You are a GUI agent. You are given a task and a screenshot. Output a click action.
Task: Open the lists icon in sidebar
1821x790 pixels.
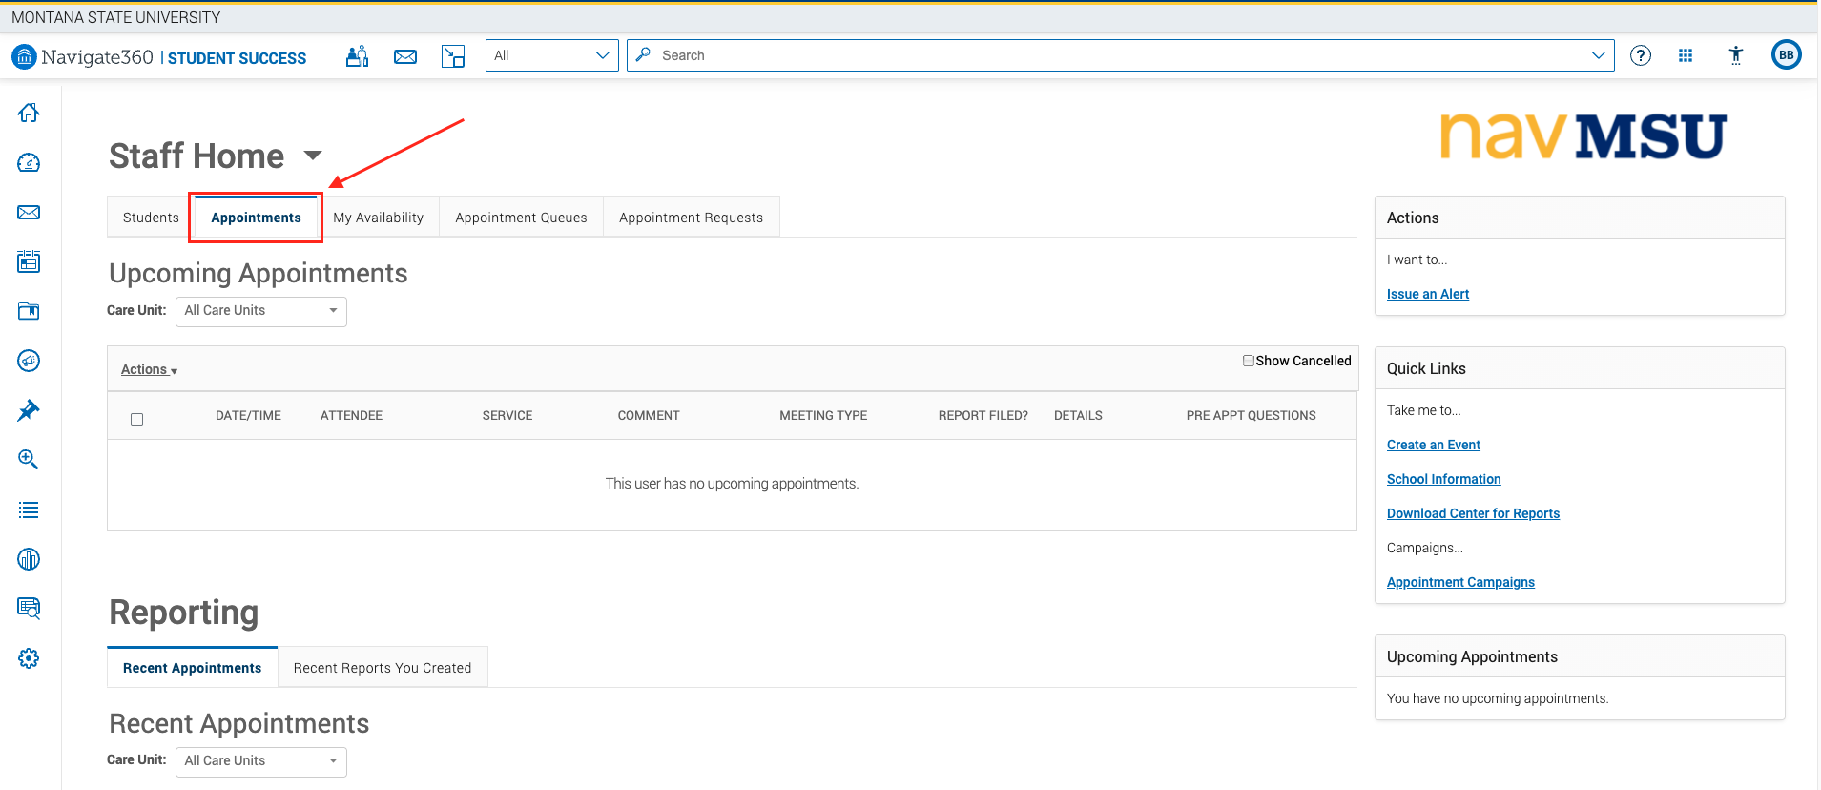[29, 509]
